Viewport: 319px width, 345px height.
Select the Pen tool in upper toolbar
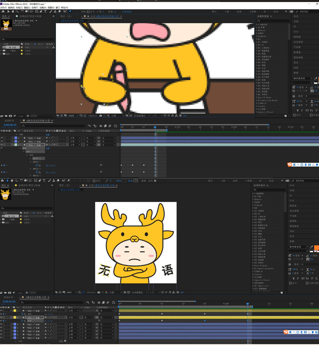coord(41,11)
